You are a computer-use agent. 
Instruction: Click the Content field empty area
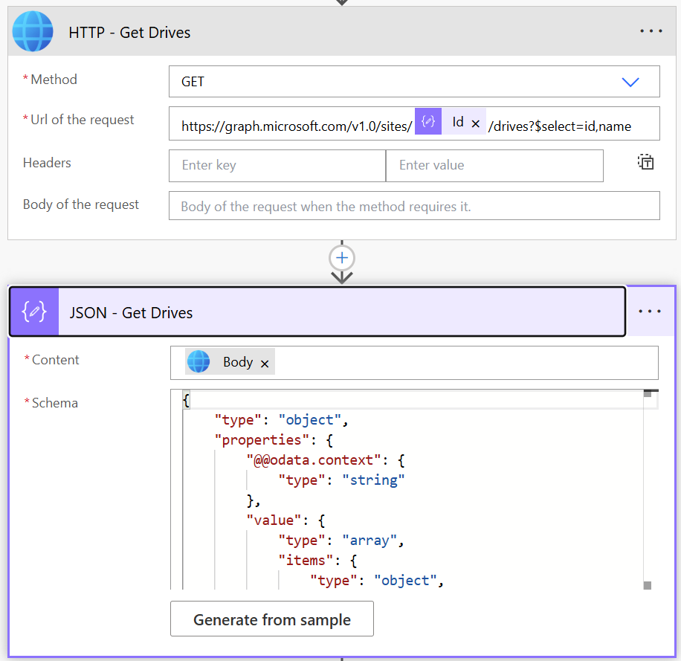click(465, 363)
